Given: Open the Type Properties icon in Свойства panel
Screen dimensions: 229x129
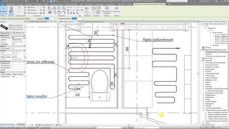Looking at the screenshot, I should (11, 8).
